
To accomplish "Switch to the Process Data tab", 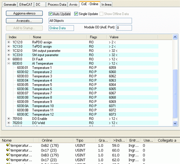I will [57, 5].
